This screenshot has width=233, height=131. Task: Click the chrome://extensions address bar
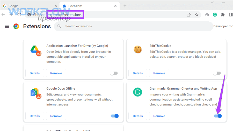[104, 15]
